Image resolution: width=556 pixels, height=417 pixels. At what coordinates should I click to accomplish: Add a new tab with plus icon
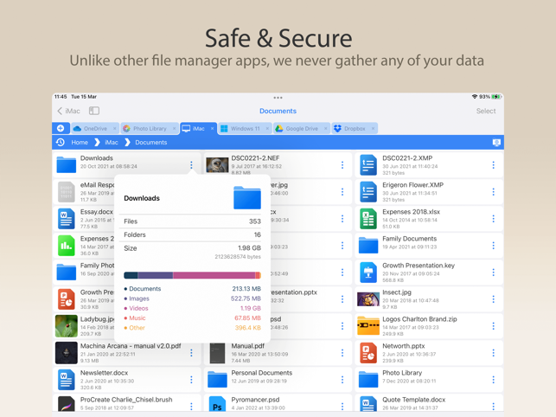(61, 128)
